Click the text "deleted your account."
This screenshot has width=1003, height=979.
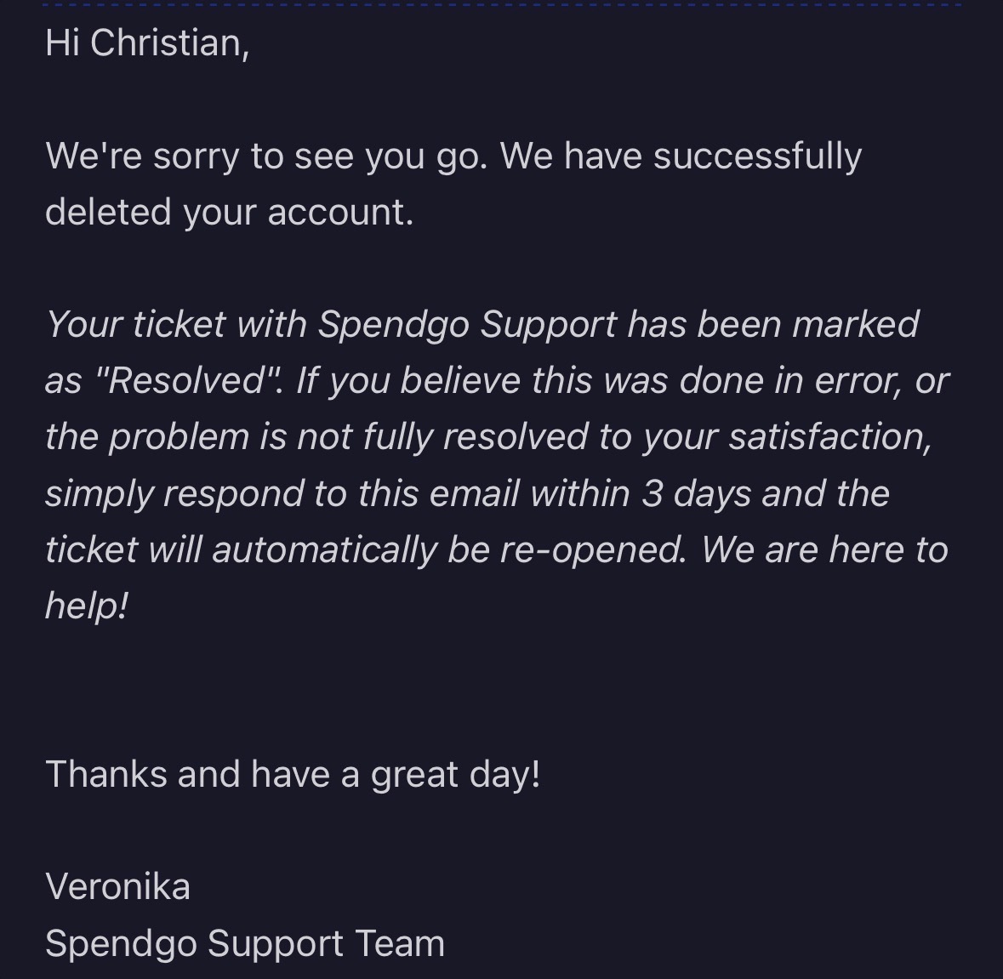pos(229,212)
